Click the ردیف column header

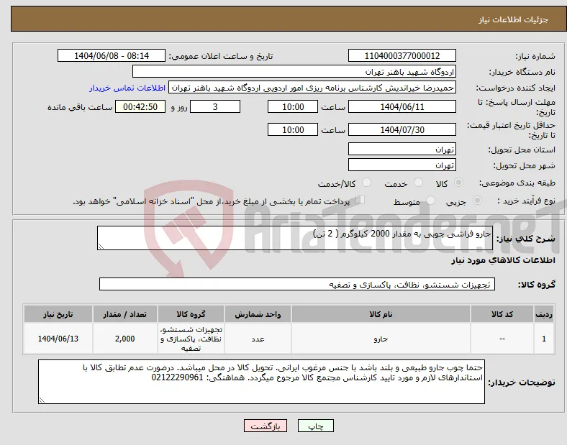coord(544,314)
